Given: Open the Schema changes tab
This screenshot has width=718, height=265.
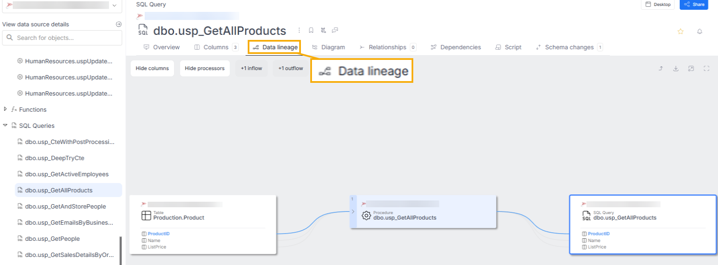Looking at the screenshot, I should [569, 47].
